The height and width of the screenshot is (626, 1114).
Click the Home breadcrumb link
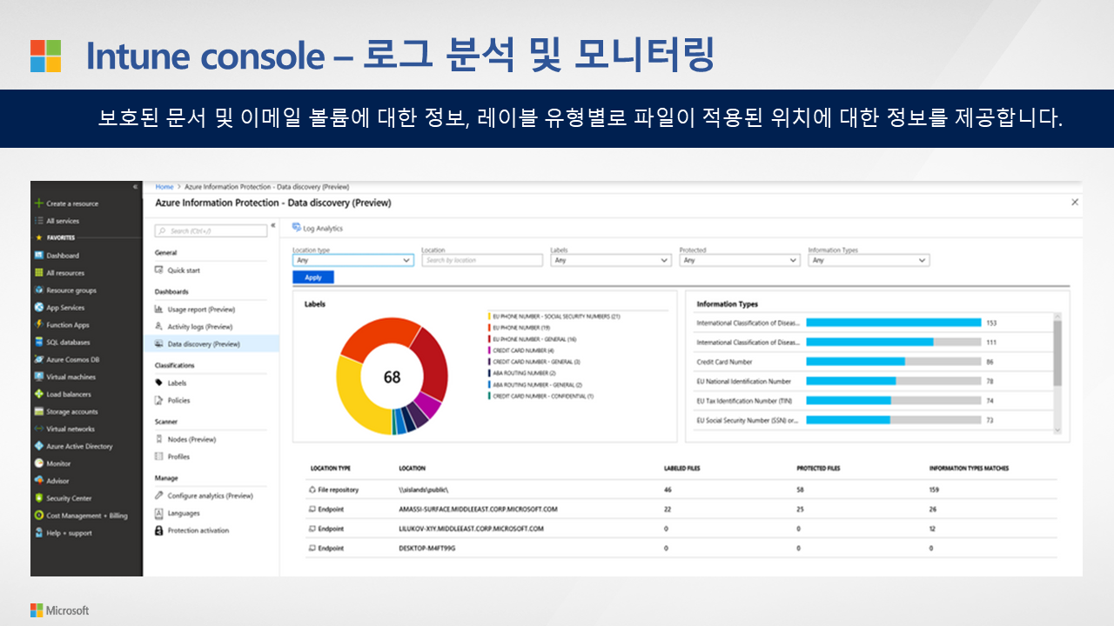pos(164,187)
